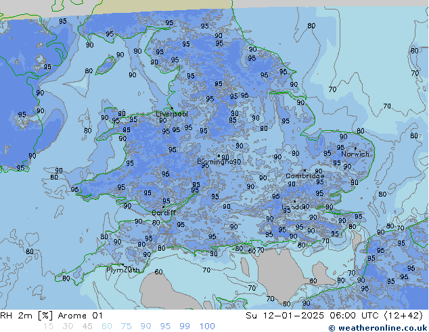Click the legend value 99
This screenshot has width=429, height=332.
[x=185, y=327]
